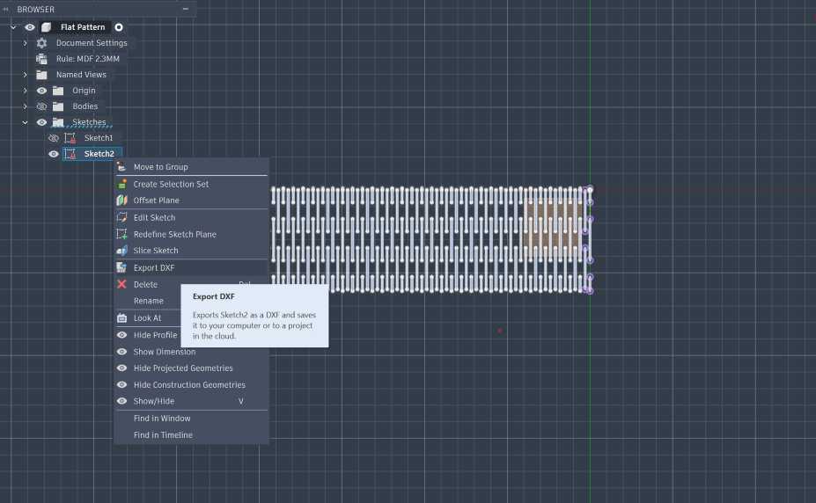The width and height of the screenshot is (816, 503).
Task: Click the brown highlighted profile in the sketch
Action: click(552, 229)
